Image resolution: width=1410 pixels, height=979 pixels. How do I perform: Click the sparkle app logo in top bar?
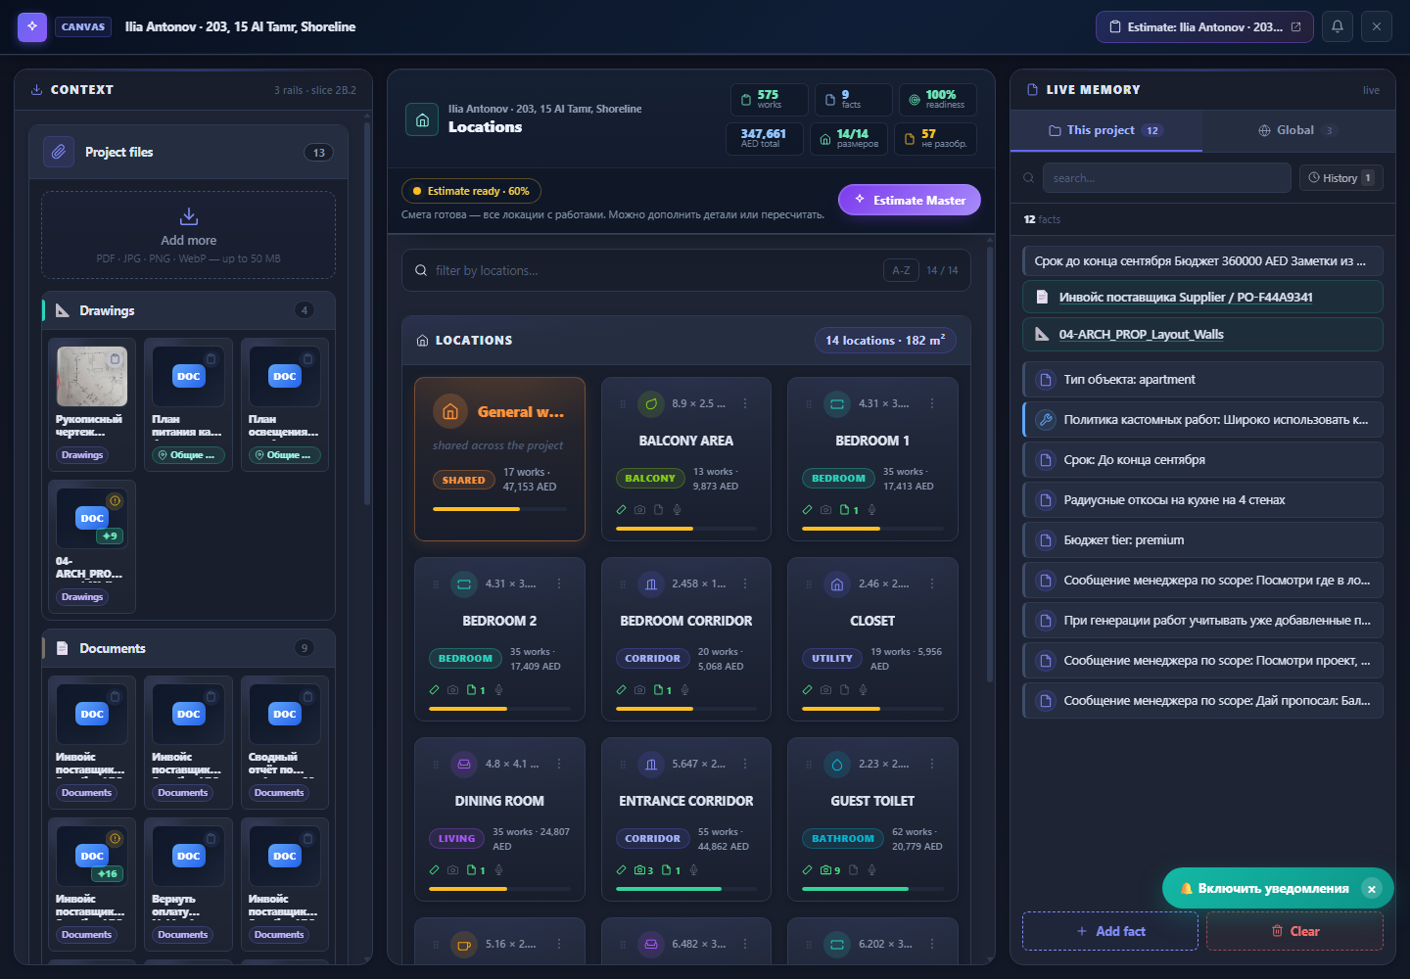(x=32, y=27)
